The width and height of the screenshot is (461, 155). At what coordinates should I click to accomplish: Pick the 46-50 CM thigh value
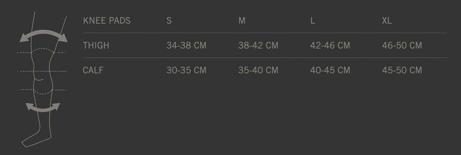(x=402, y=45)
